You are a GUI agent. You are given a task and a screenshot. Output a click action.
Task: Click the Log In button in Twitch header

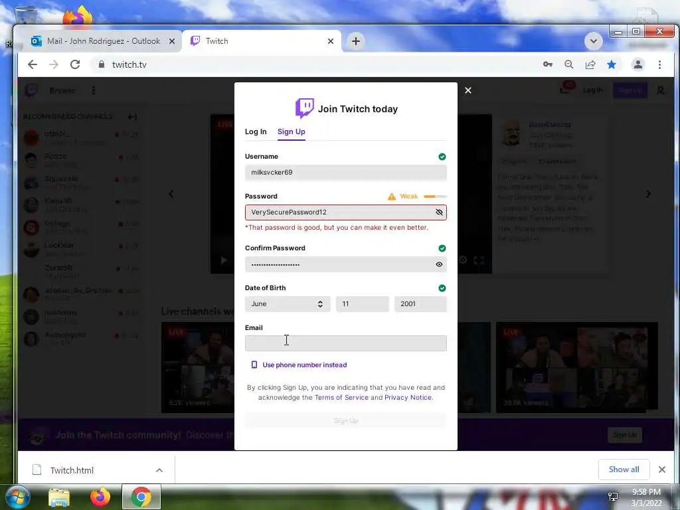592,90
